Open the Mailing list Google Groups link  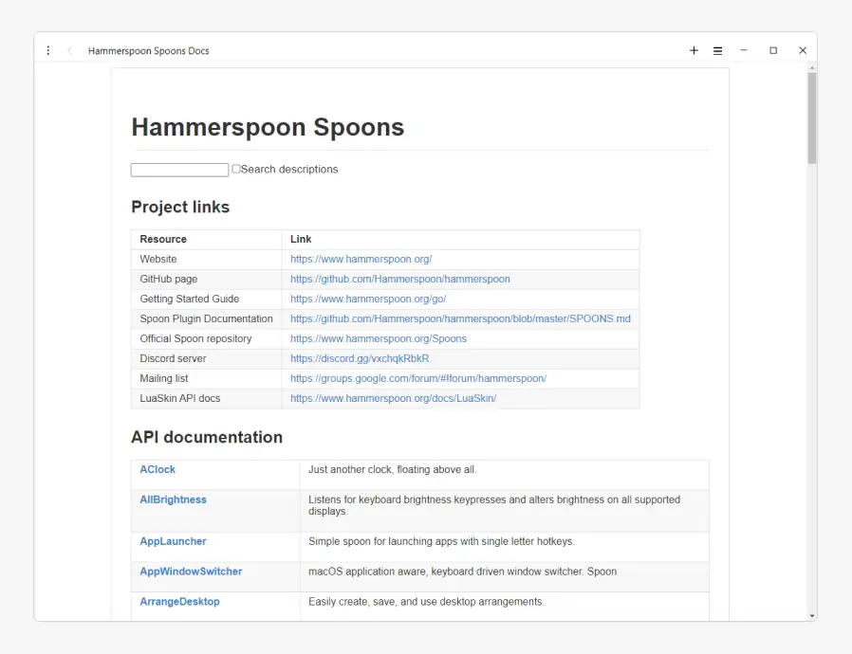418,378
